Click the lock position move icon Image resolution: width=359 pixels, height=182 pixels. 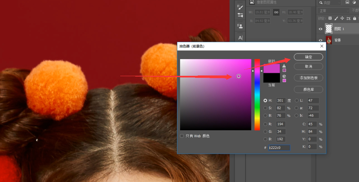[x=342, y=18]
